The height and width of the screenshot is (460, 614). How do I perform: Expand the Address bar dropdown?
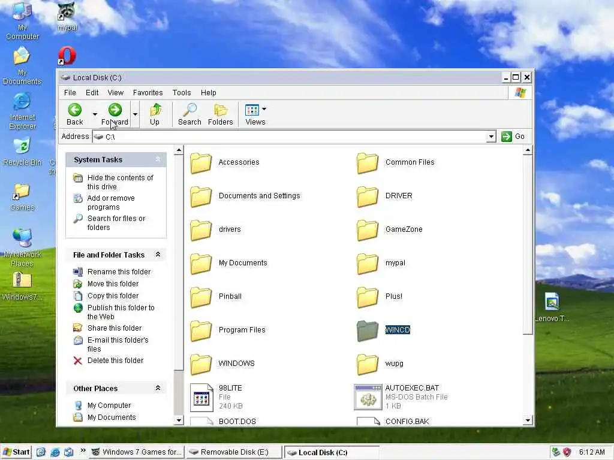pyautogui.click(x=491, y=137)
